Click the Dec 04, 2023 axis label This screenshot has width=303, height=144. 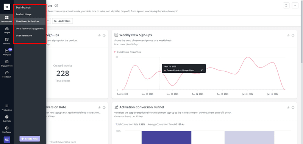click(198, 94)
